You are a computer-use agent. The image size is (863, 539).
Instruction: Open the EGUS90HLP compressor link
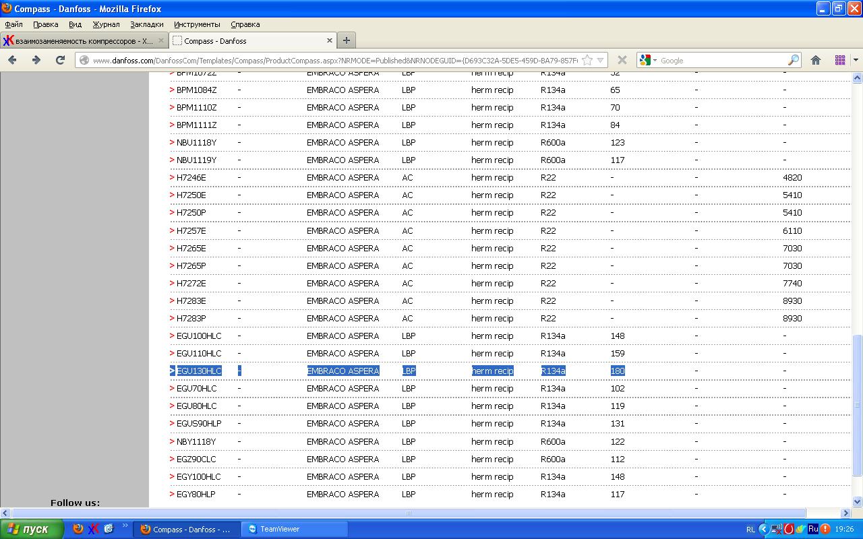coord(199,423)
